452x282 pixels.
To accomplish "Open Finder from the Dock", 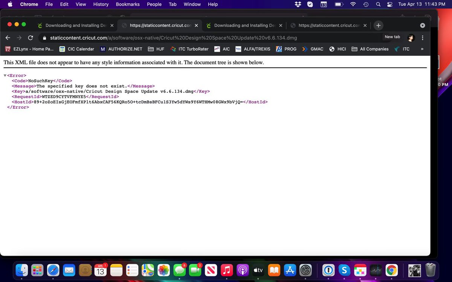I will point(22,270).
